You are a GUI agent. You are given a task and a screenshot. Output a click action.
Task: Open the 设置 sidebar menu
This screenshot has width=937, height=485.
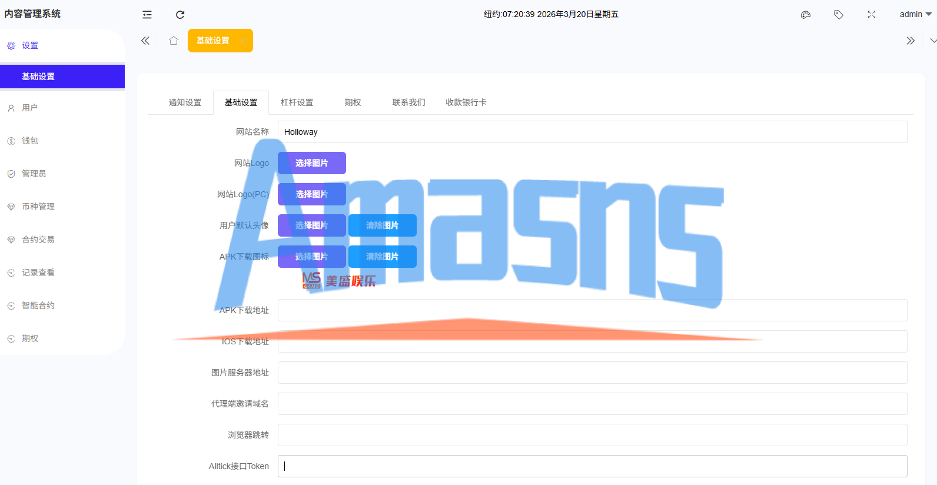tap(62, 45)
